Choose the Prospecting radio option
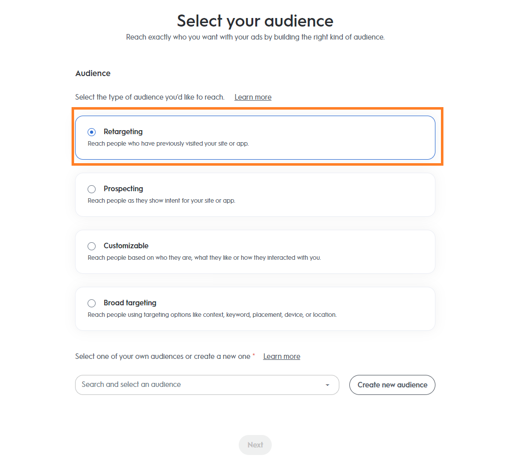 point(92,189)
